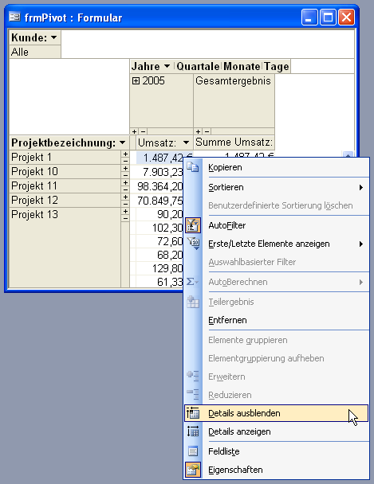Toggle the AutoFilter funnel icon
This screenshot has height=484, width=374.
pyautogui.click(x=193, y=225)
